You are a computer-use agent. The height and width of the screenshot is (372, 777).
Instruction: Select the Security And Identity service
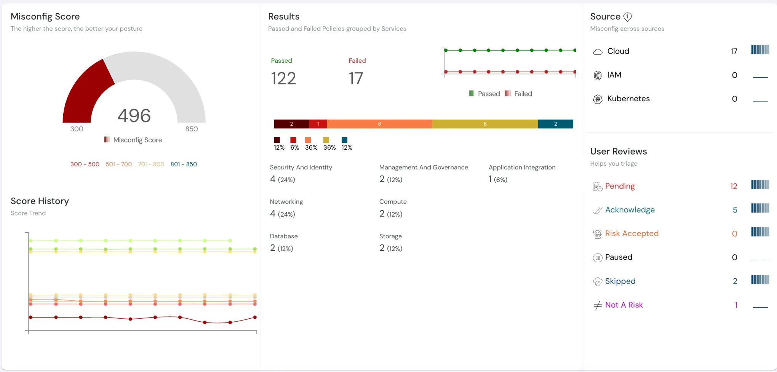tap(301, 168)
